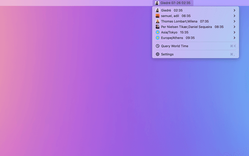Viewport: 249px width, 156px height.
Task: Open the Settings menu label
Action: [x=167, y=54]
